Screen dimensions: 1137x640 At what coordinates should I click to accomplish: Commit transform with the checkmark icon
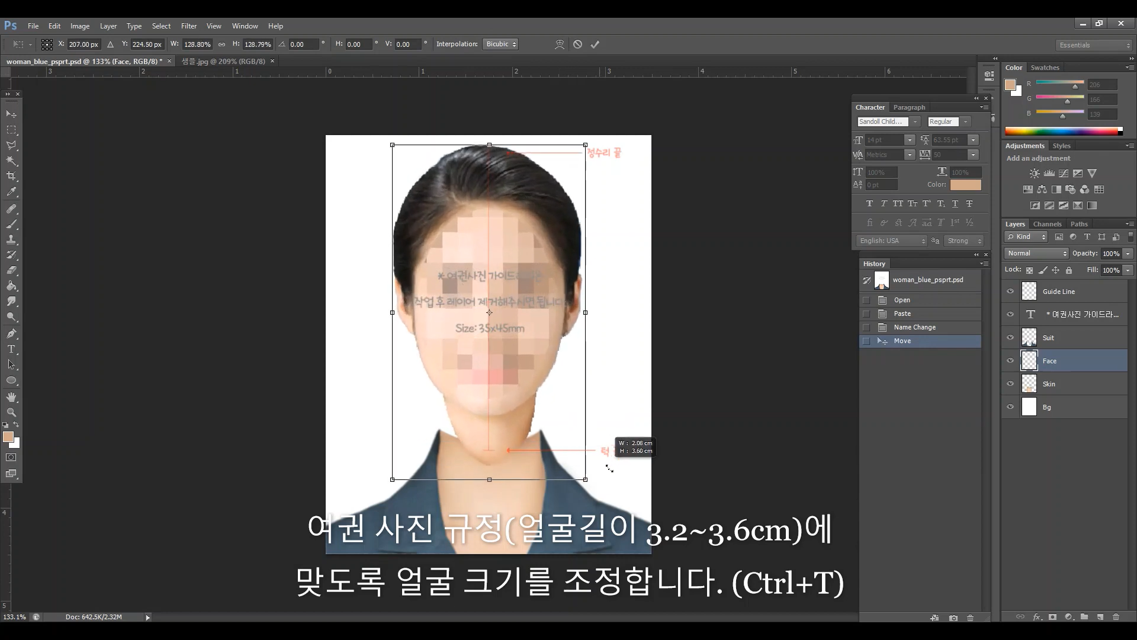click(595, 44)
